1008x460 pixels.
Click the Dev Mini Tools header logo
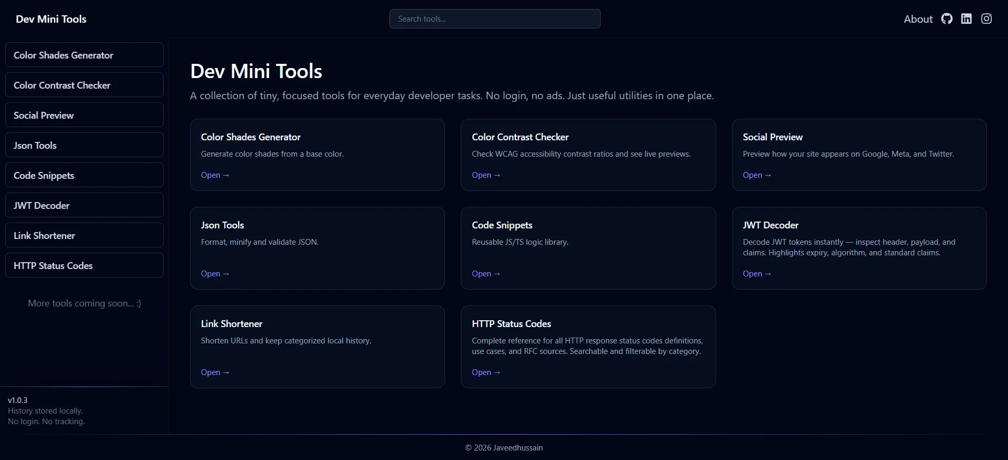51,19
